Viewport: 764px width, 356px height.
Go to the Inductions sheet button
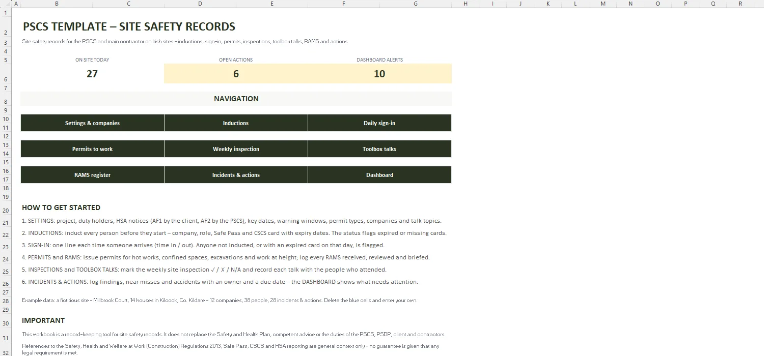(x=236, y=123)
